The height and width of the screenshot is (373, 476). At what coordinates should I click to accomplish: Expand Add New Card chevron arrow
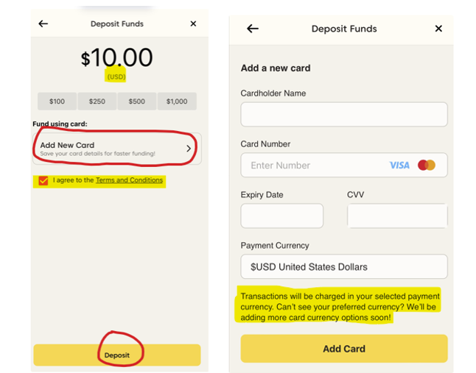pyautogui.click(x=189, y=149)
